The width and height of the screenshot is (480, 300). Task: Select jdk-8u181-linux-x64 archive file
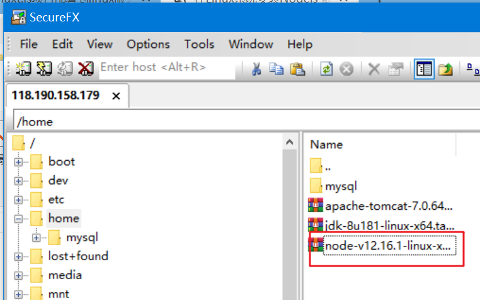click(389, 226)
